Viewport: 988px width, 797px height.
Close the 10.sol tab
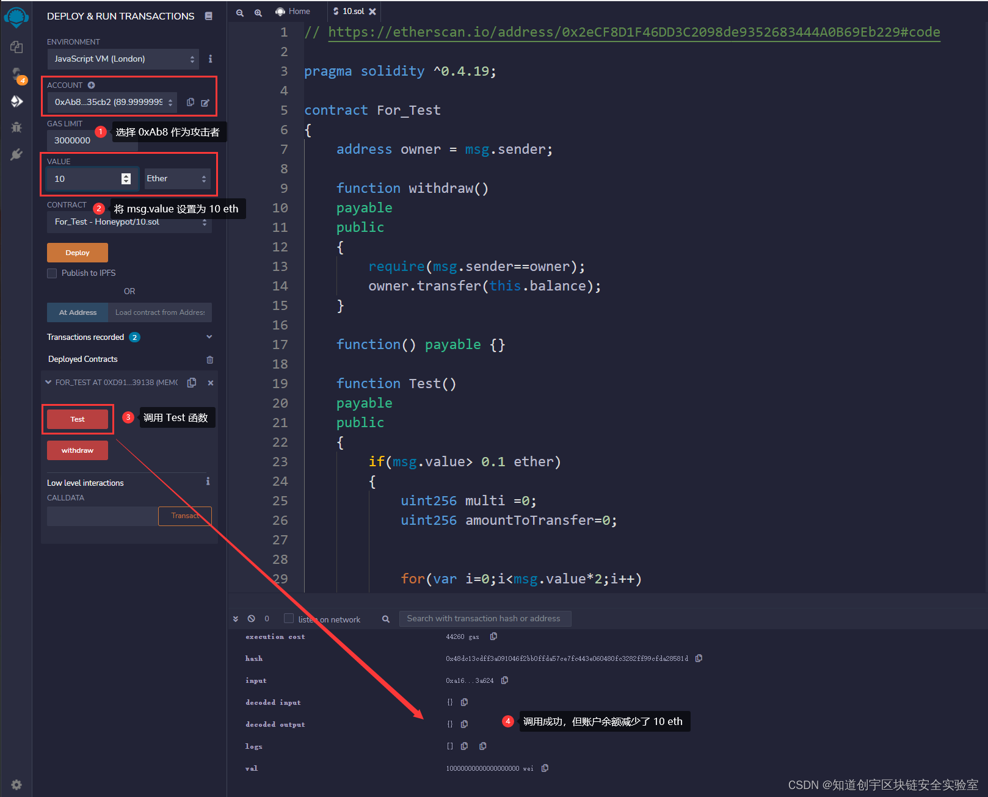point(372,12)
